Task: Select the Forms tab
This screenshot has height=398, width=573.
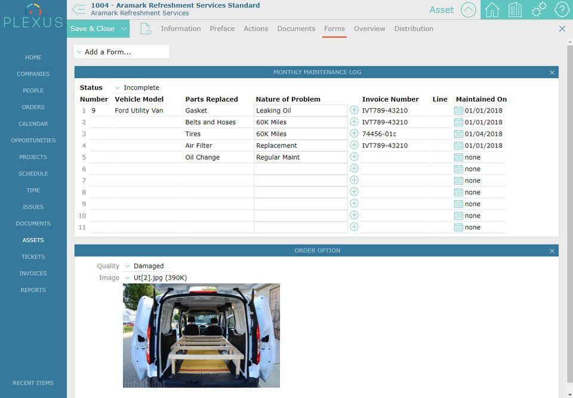Action: [334, 29]
